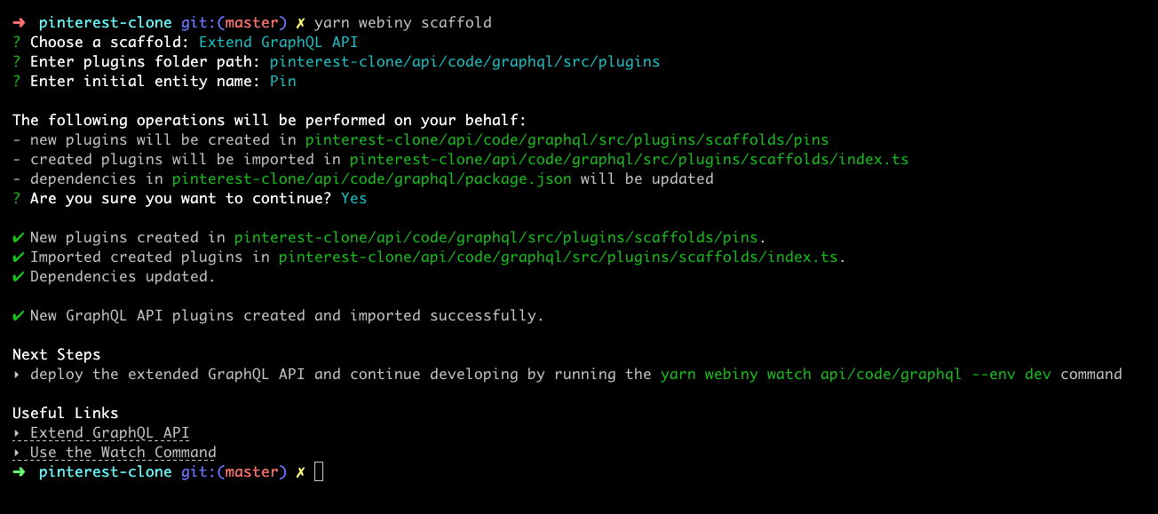
Task: Click the arrow bullet under the Next Steps heading
Action: [17, 375]
